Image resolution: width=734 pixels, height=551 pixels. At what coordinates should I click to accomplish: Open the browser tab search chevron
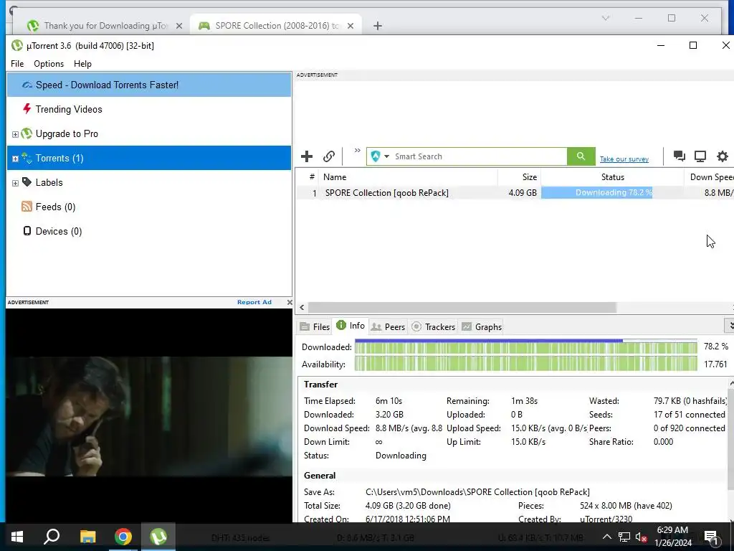605,18
